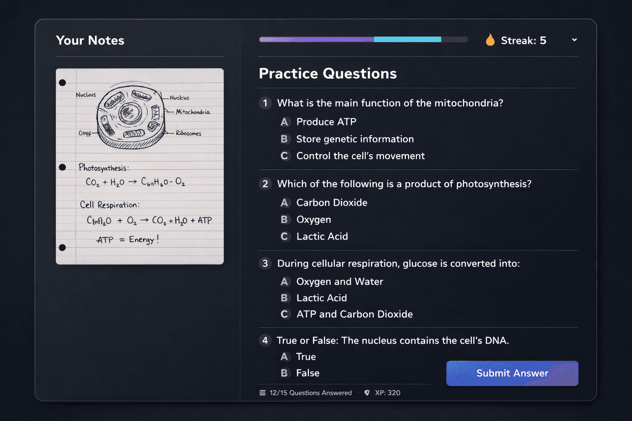
Task: Click the number badge for question 3
Action: pos(265,264)
